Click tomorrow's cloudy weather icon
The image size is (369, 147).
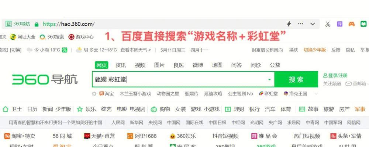coord(79,50)
